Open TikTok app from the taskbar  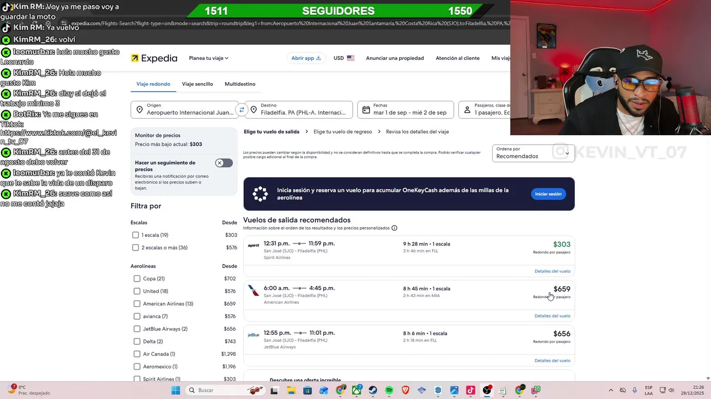[470, 390]
